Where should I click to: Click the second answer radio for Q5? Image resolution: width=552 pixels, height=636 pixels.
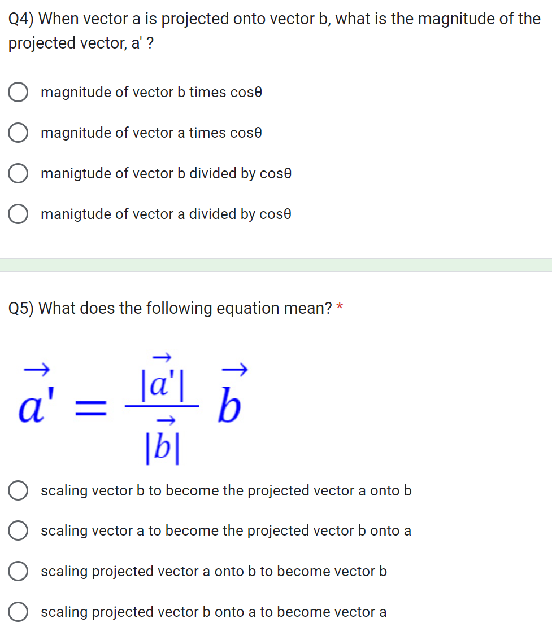click(18, 530)
